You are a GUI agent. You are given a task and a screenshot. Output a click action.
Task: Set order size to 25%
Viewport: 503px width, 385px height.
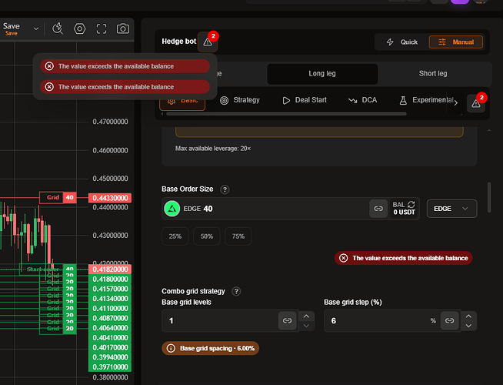pos(175,236)
